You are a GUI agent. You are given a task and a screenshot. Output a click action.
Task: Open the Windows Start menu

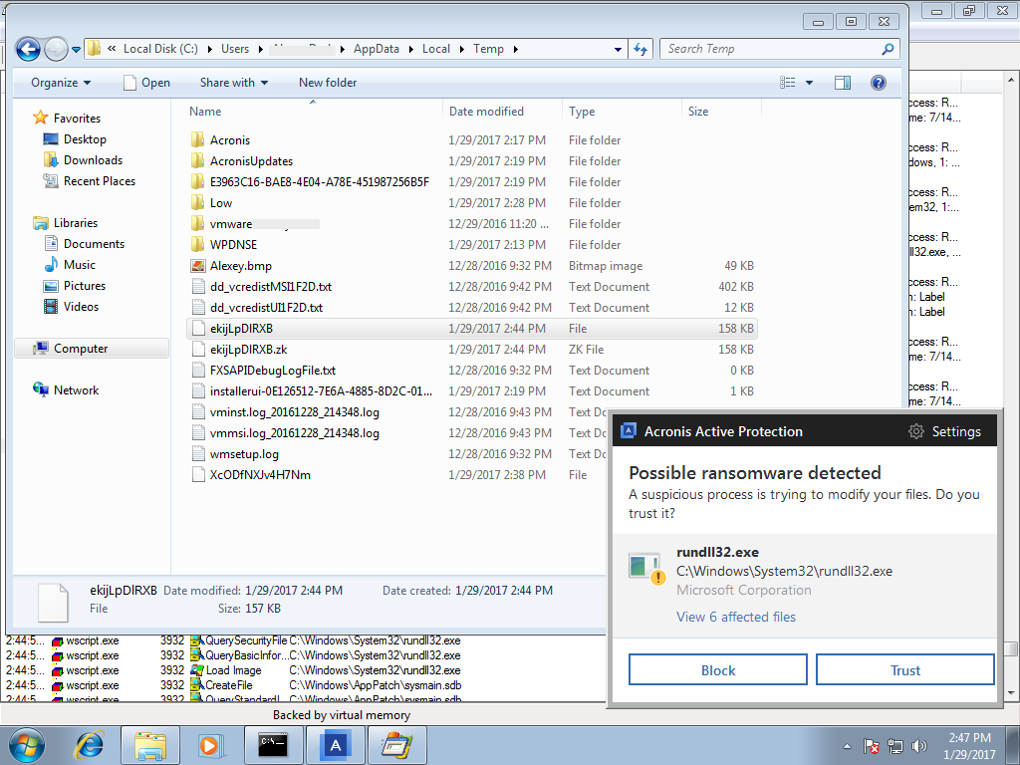click(26, 745)
